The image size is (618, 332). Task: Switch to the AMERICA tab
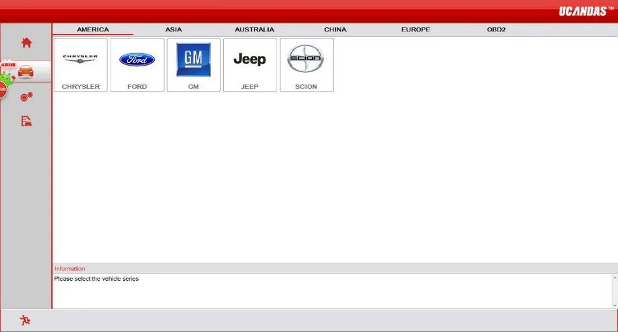[93, 29]
